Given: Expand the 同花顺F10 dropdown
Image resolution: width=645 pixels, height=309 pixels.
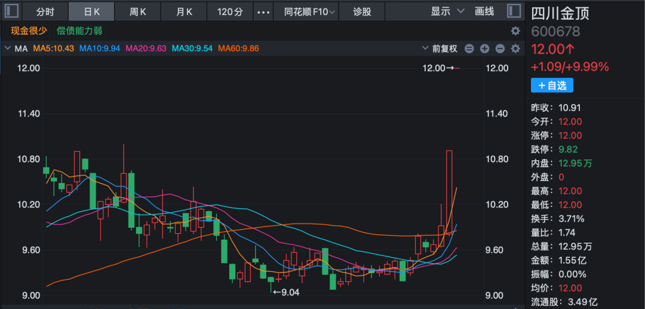Looking at the screenshot, I should click(x=309, y=12).
